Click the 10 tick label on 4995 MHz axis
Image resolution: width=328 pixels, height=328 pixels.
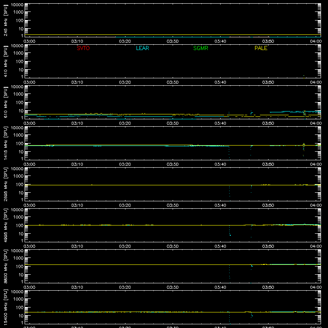[21, 234]
